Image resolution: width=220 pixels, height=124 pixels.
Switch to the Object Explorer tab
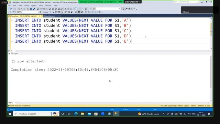coord(49,16)
